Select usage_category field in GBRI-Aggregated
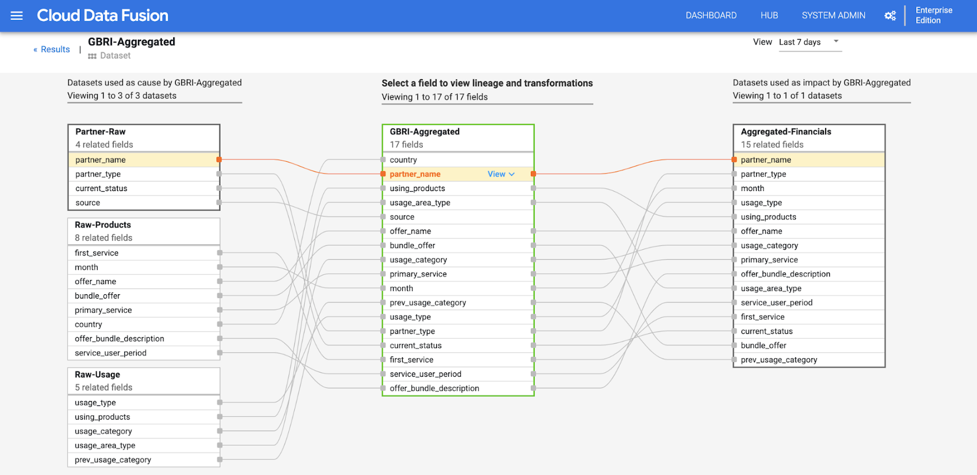This screenshot has width=977, height=475. 458,260
